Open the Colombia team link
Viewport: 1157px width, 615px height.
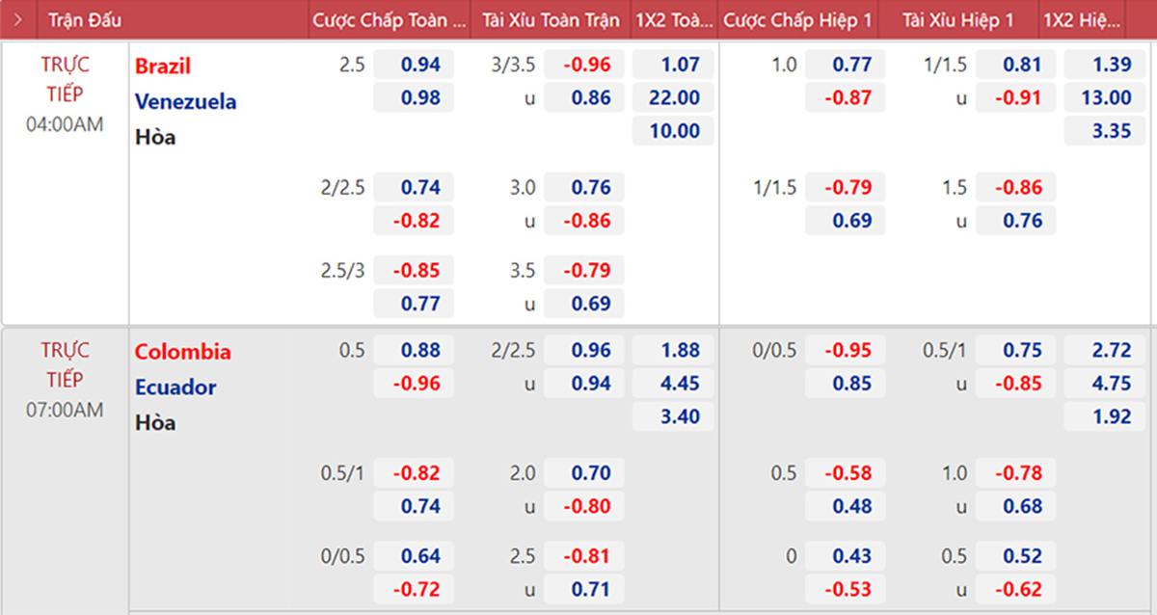click(x=183, y=351)
